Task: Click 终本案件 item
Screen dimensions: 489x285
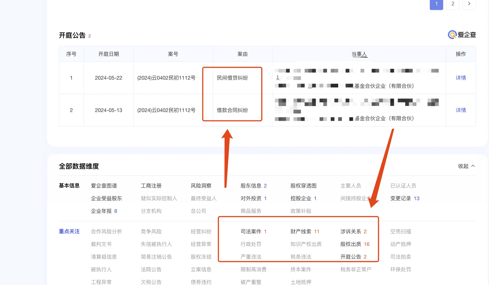Action: coord(301,269)
